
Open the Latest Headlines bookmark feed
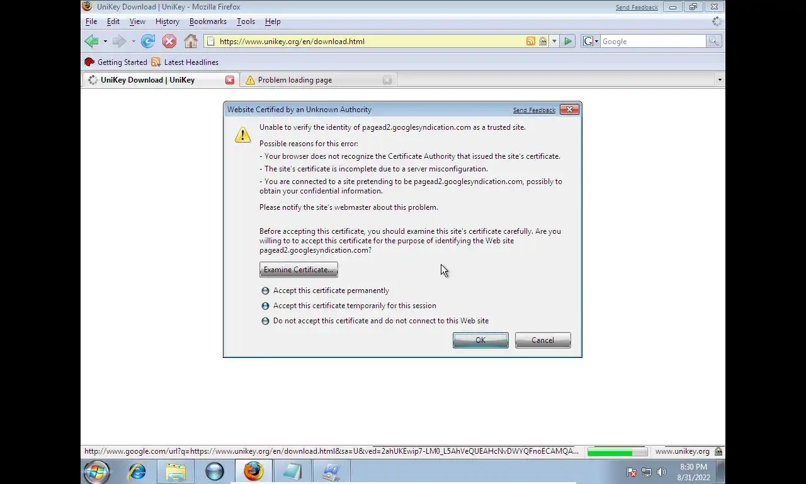(x=184, y=62)
